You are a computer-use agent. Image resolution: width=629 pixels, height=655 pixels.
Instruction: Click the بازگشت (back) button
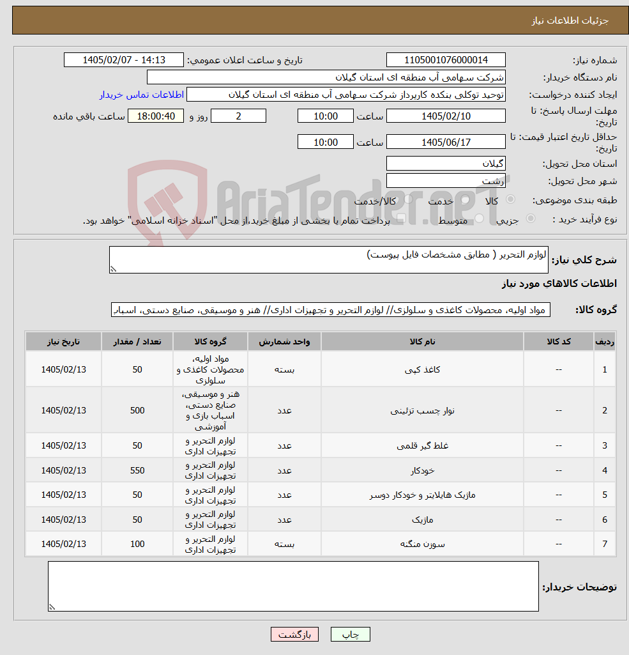coord(294,634)
